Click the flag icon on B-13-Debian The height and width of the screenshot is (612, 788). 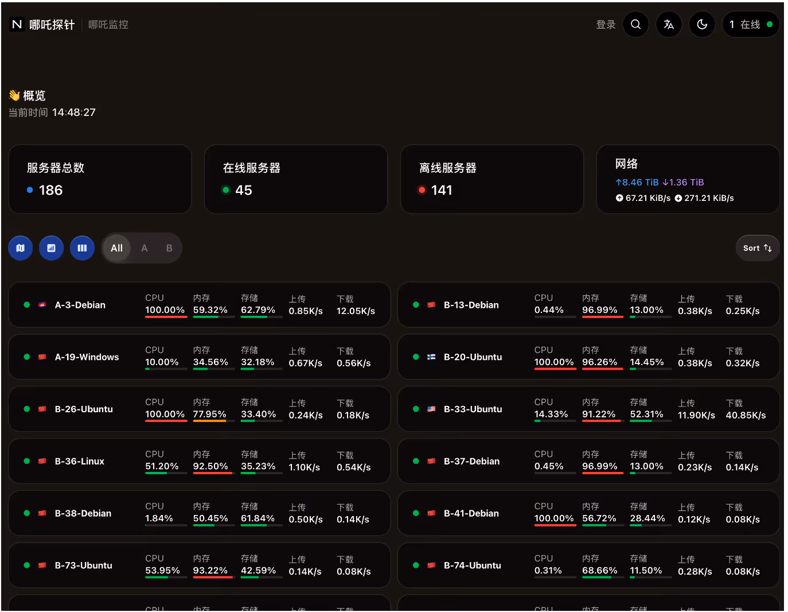(x=431, y=305)
